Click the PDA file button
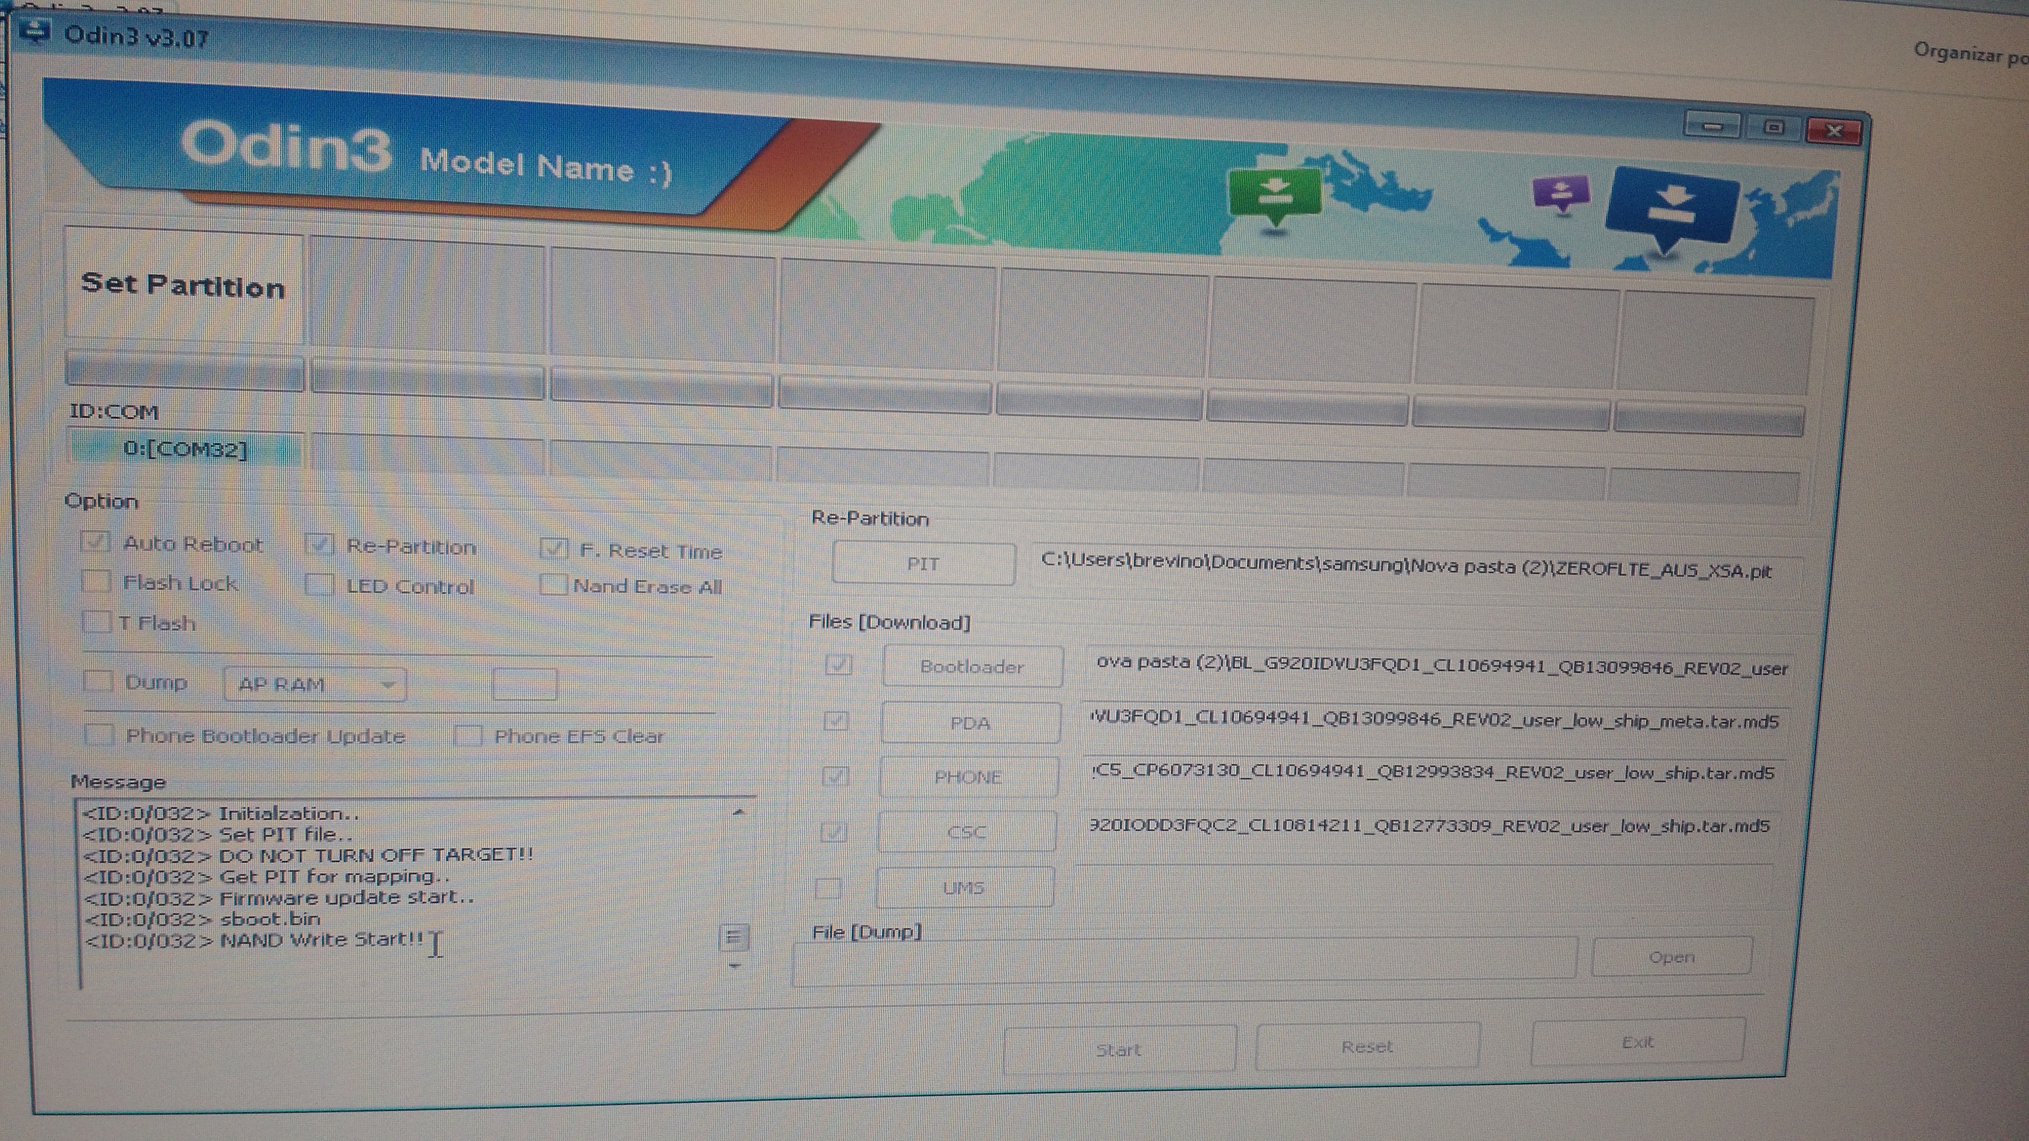 (971, 722)
